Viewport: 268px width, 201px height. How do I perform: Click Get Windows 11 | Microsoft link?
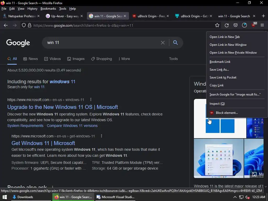coord(43,143)
